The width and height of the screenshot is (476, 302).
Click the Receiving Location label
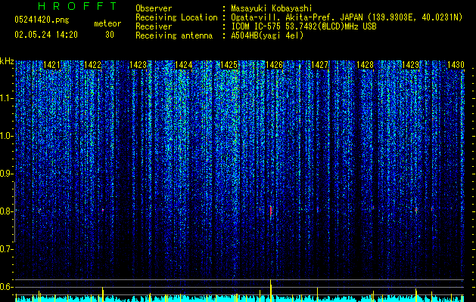click(176, 18)
